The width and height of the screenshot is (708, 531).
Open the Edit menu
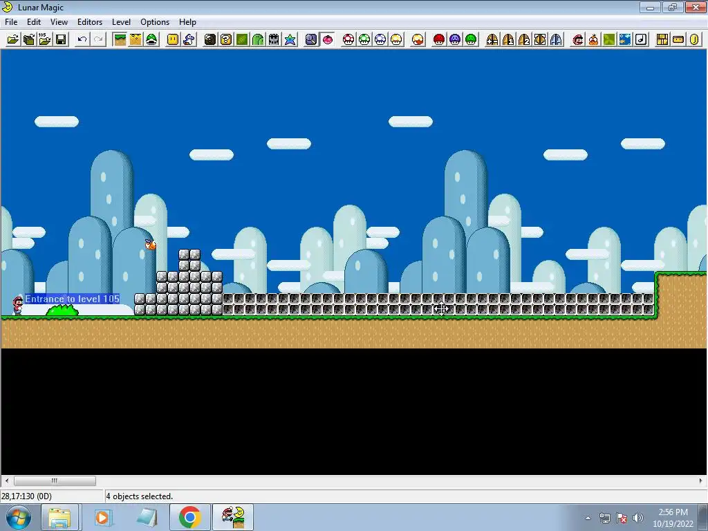click(x=33, y=21)
